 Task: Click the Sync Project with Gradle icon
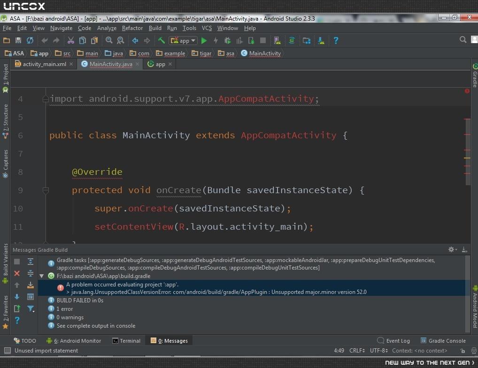[x=292, y=40]
